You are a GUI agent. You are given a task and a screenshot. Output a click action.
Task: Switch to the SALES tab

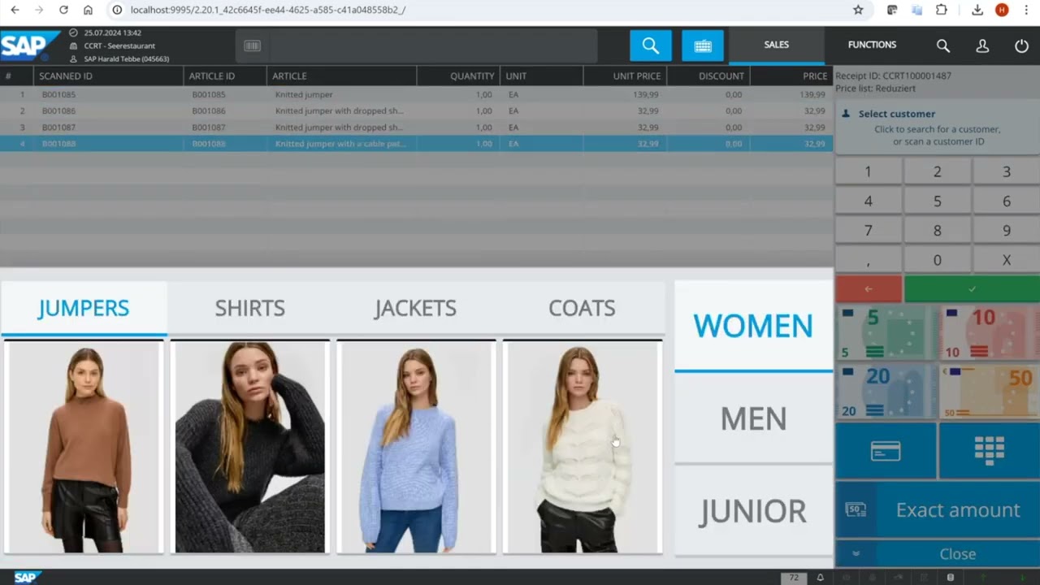(776, 45)
